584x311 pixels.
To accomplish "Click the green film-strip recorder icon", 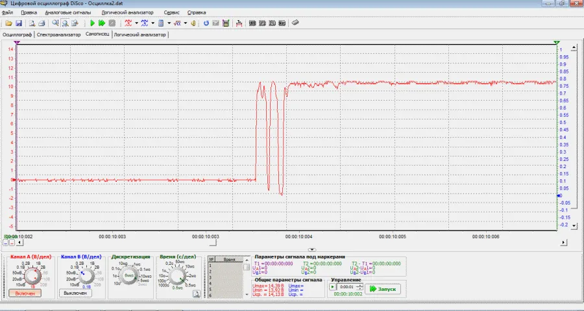I will pyautogui.click(x=226, y=23).
